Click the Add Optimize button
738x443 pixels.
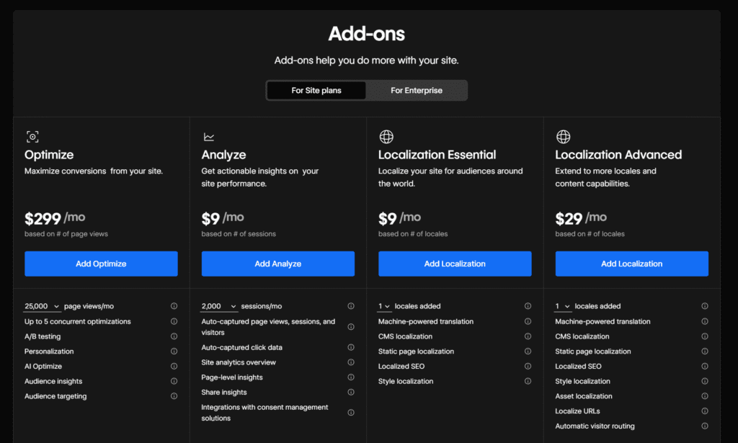point(101,264)
